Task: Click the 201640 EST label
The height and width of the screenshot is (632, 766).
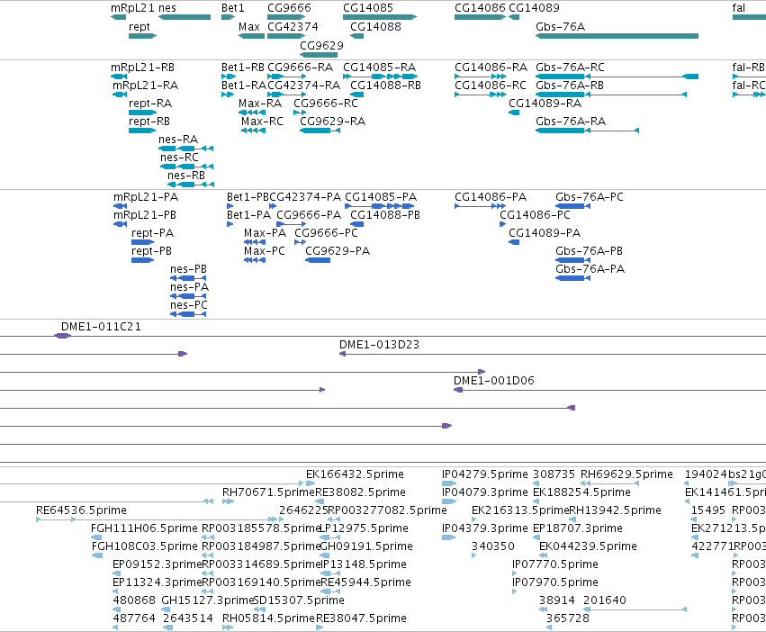Action: [x=605, y=600]
